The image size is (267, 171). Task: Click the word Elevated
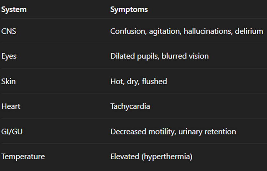tap(124, 156)
